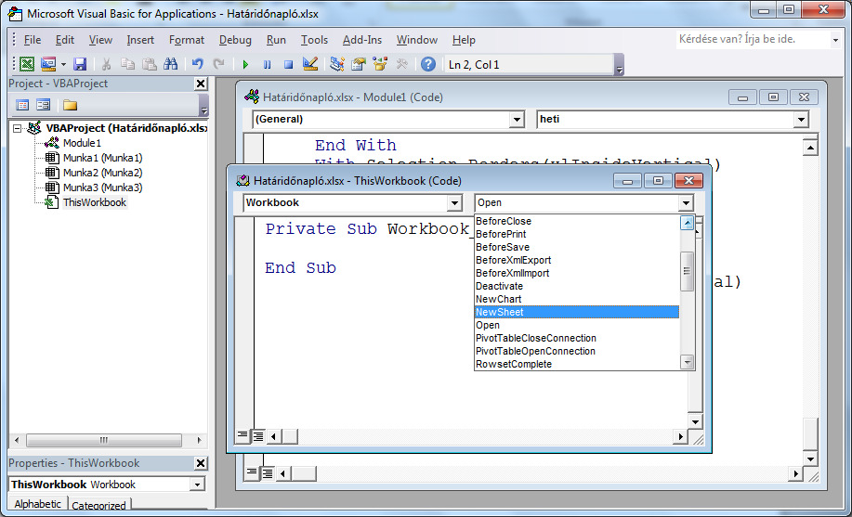
Task: Click the Toolbox hammer-wrench icon
Action: coord(401,65)
